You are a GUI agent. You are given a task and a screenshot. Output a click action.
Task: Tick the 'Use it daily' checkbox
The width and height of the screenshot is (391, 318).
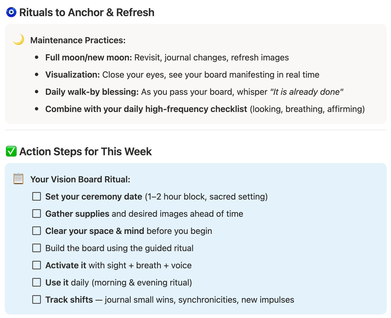(37, 282)
